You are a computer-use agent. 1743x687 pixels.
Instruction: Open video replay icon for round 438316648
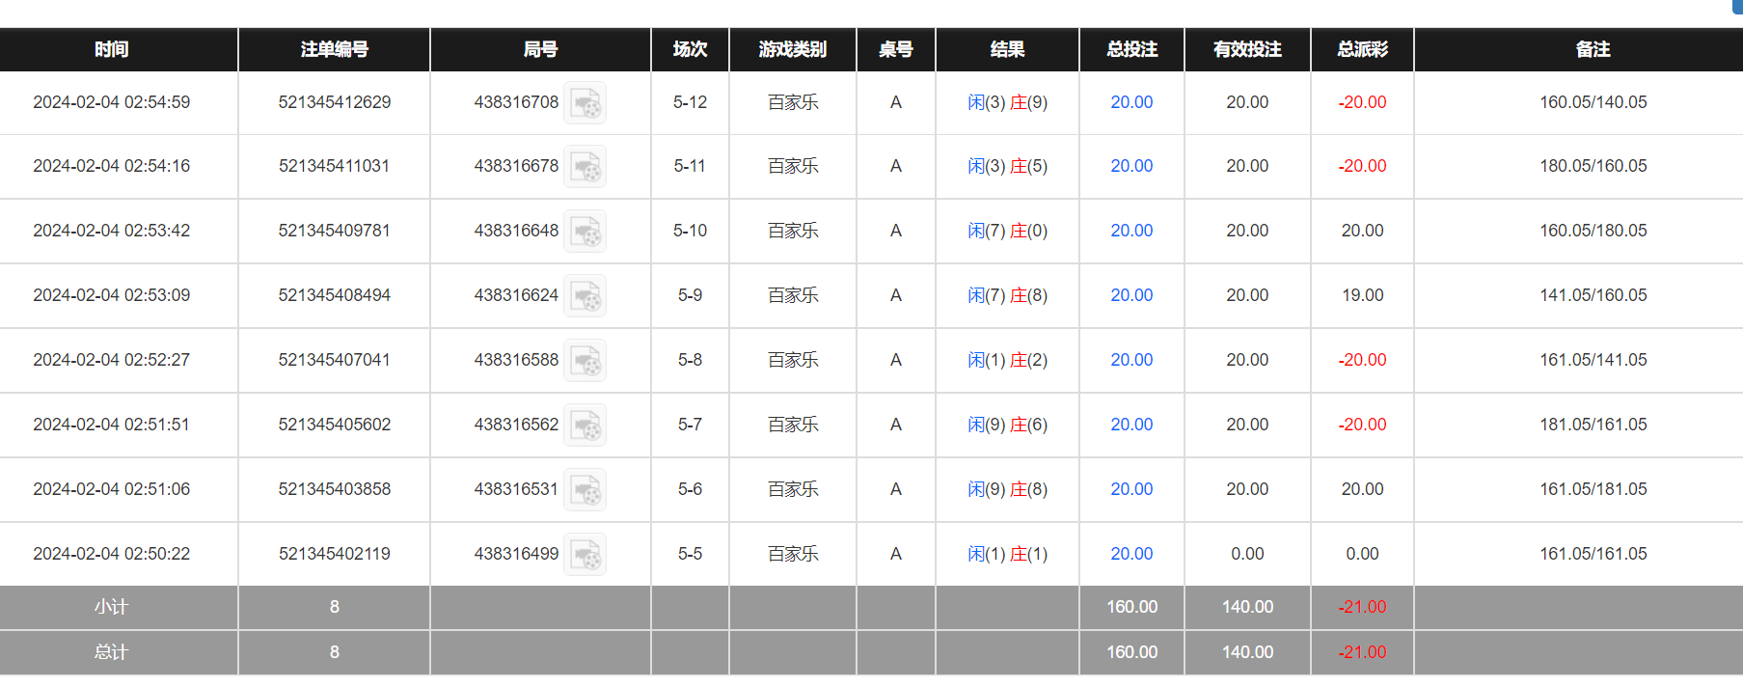[585, 232]
